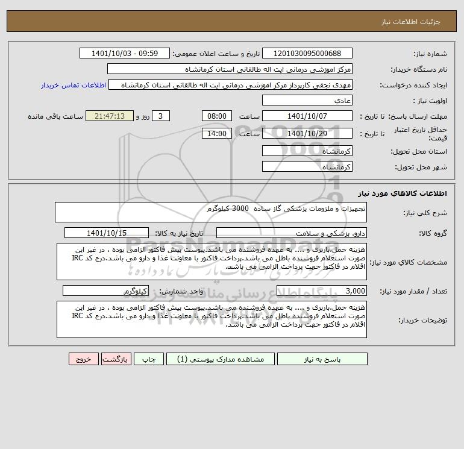Click the response deadline date 1401/10/07
464x449 pixels.
(x=307, y=116)
